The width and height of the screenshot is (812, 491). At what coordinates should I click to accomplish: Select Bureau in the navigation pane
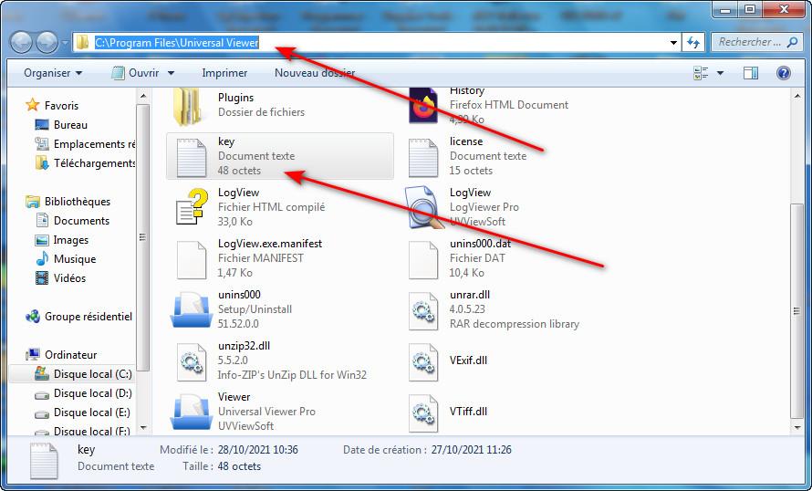tap(61, 125)
